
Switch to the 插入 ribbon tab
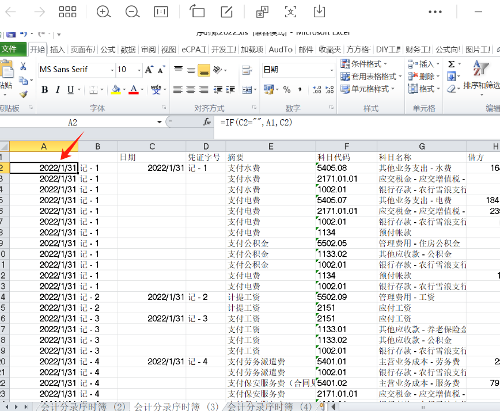(x=58, y=50)
